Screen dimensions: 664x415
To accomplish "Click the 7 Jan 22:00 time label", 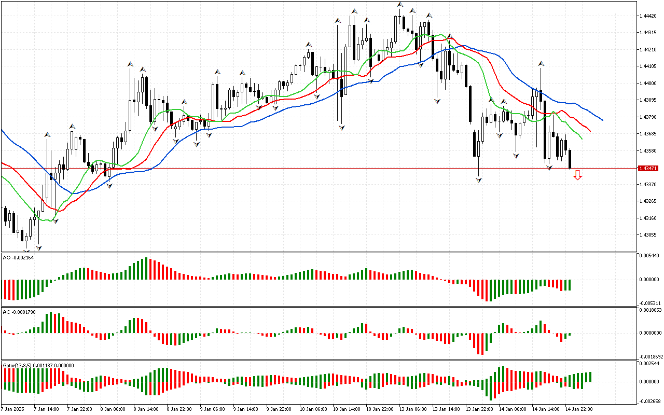I will 79,409.
